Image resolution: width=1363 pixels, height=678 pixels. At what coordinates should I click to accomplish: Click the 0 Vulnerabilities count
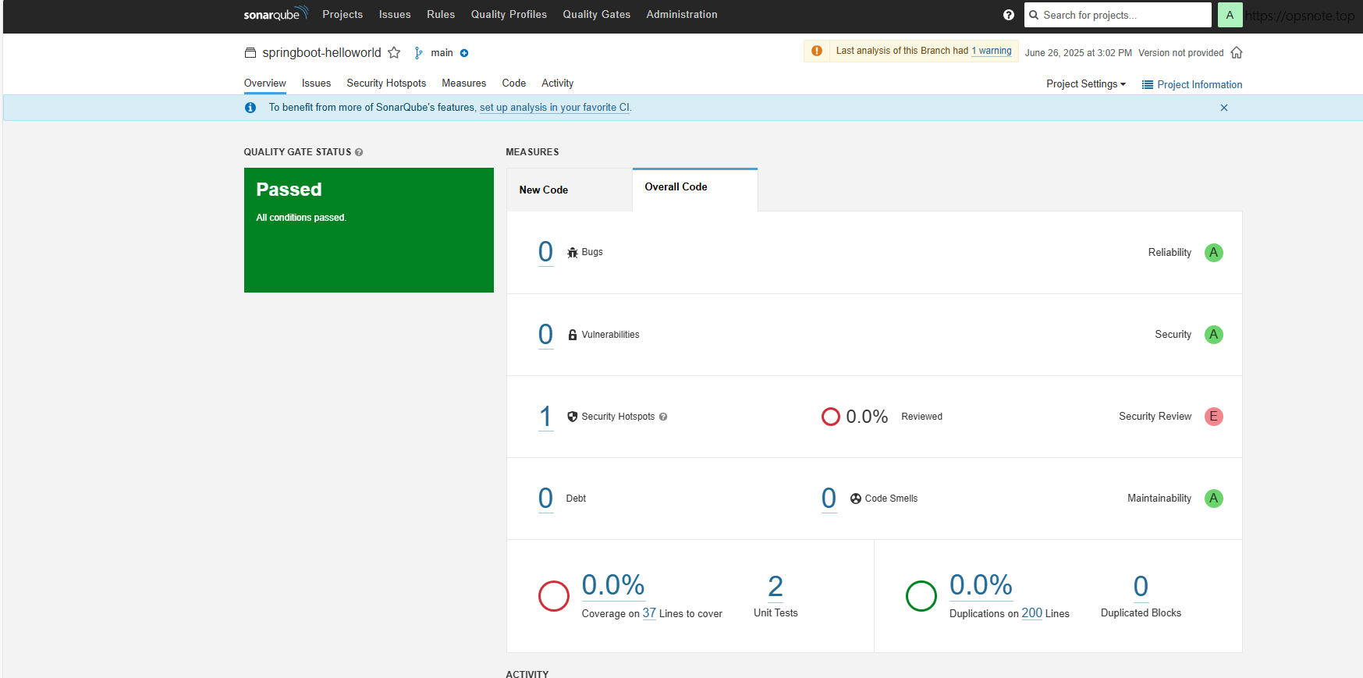pos(545,335)
